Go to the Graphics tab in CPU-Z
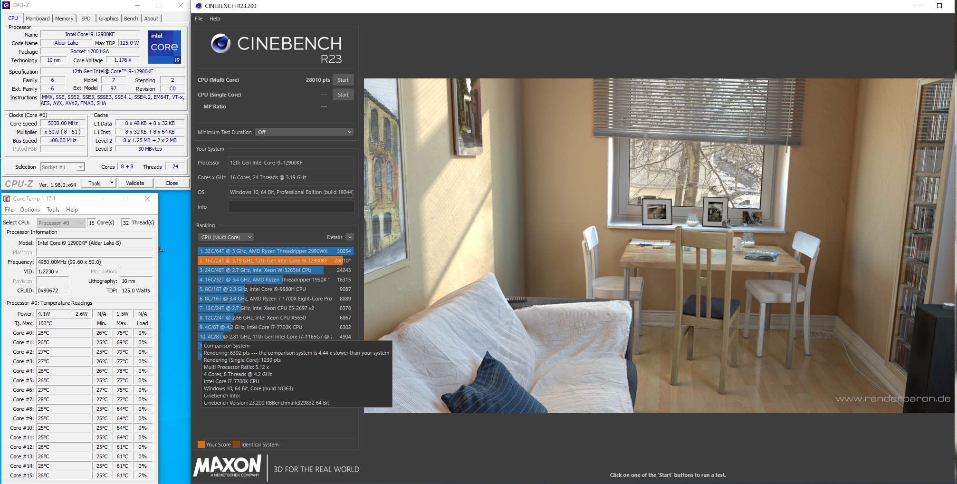957x484 pixels. 109,19
